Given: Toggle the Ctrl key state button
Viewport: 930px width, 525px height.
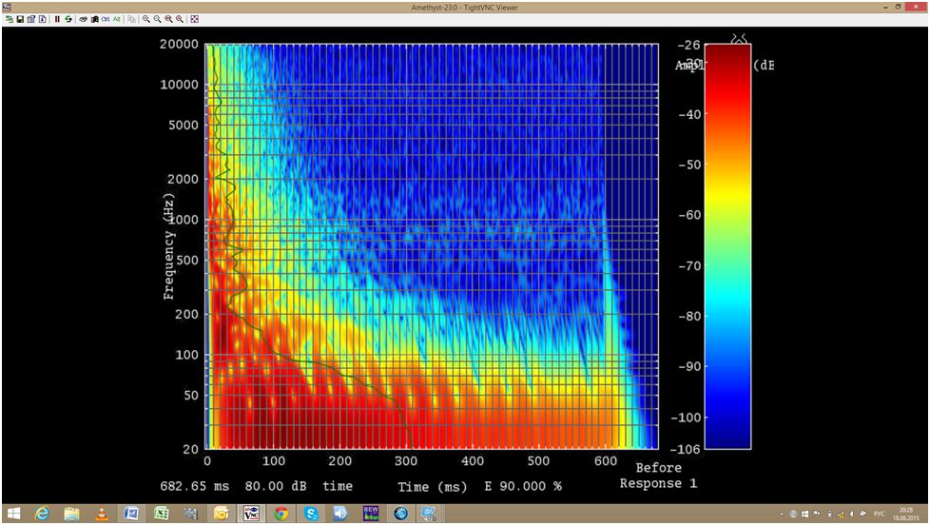Looking at the screenshot, I should click(106, 19).
